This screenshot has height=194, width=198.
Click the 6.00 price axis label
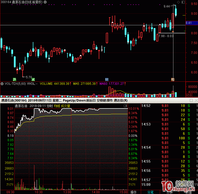pos(194,72)
